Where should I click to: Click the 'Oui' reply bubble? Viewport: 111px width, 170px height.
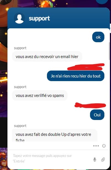[x=97, y=115]
